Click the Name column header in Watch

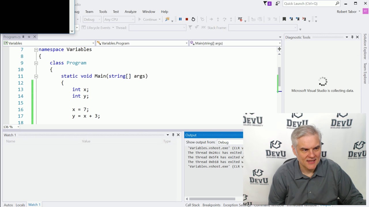tap(11, 141)
